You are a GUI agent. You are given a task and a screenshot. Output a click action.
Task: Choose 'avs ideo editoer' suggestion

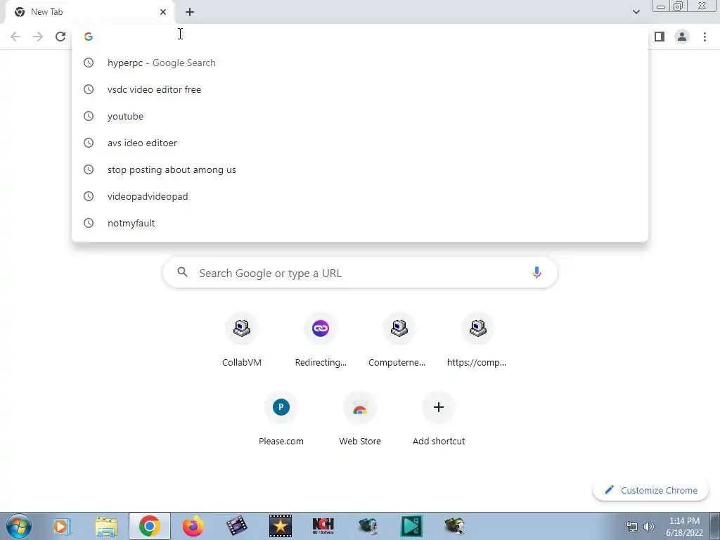coord(360,143)
